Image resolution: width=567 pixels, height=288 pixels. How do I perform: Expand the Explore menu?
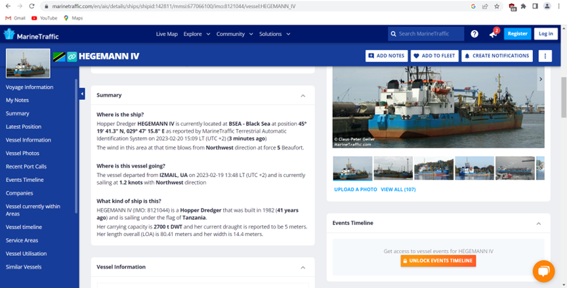pyautogui.click(x=197, y=34)
